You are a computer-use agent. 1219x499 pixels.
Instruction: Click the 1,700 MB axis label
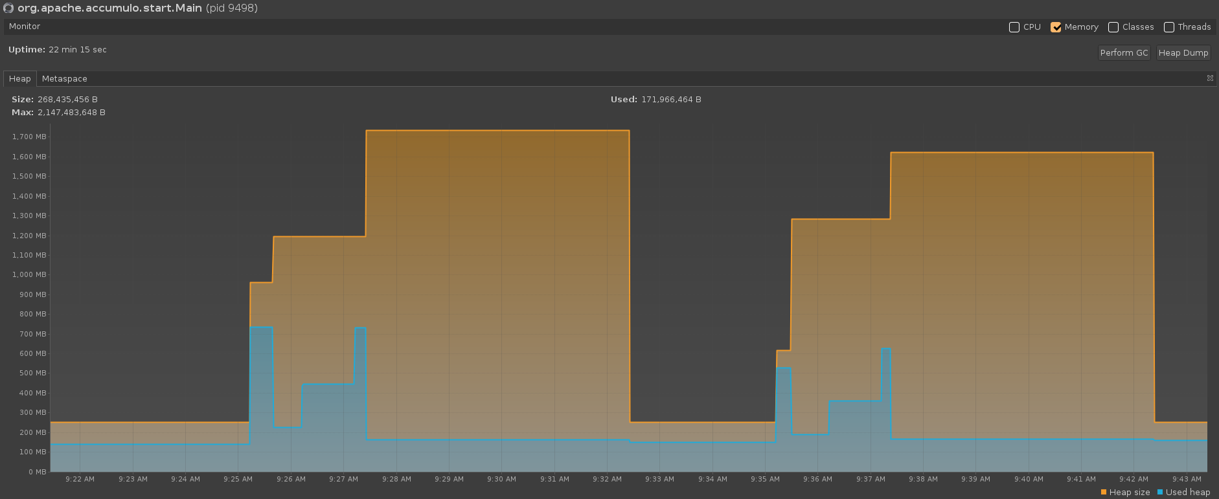pos(29,137)
